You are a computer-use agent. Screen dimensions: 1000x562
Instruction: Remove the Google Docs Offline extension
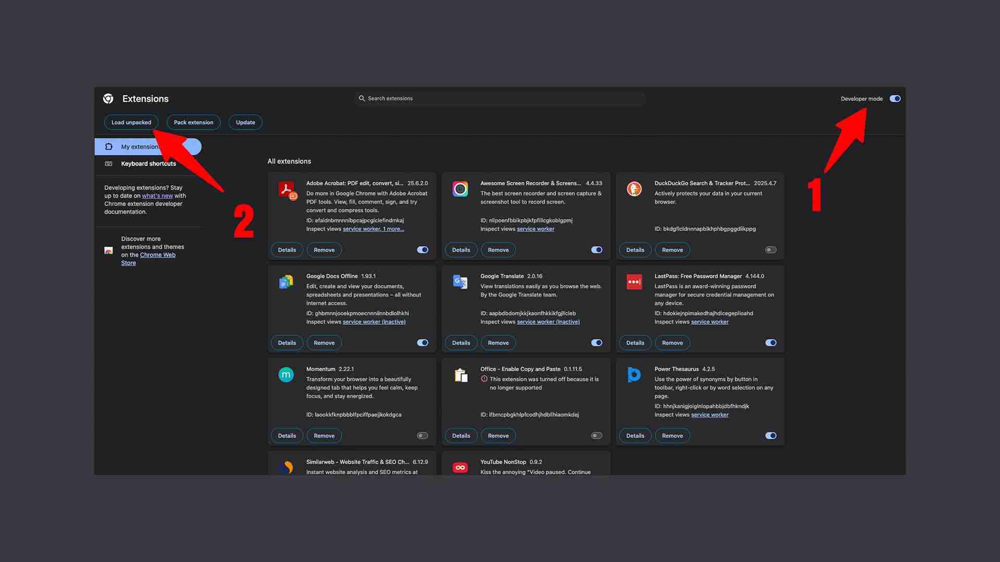pyautogui.click(x=324, y=343)
